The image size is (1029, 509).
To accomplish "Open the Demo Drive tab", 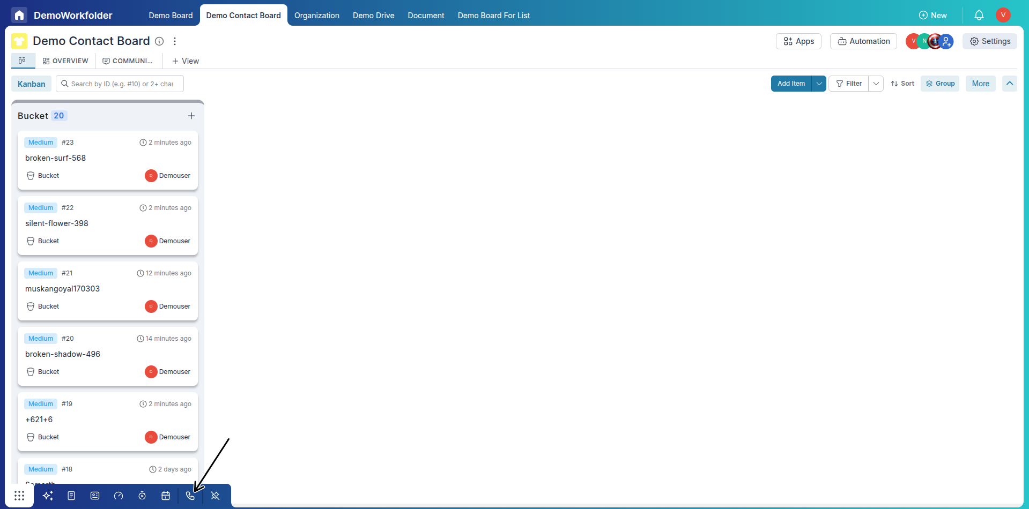I will [x=374, y=16].
